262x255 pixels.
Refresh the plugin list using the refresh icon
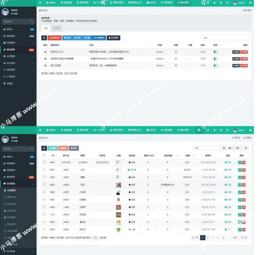point(44,38)
